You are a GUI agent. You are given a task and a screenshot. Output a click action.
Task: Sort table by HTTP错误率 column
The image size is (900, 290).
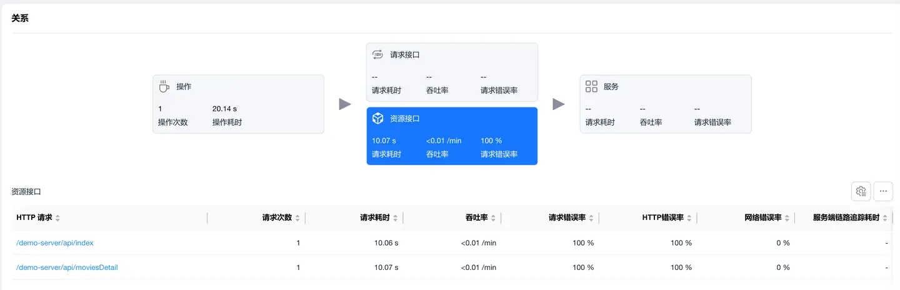[689, 218]
